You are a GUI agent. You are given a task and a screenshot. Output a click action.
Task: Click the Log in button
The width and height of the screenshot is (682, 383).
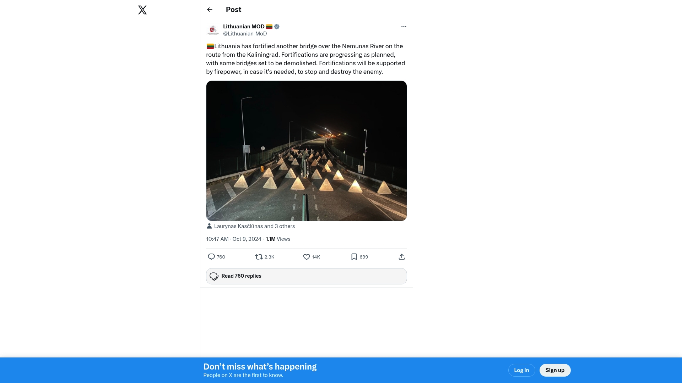point(521,370)
